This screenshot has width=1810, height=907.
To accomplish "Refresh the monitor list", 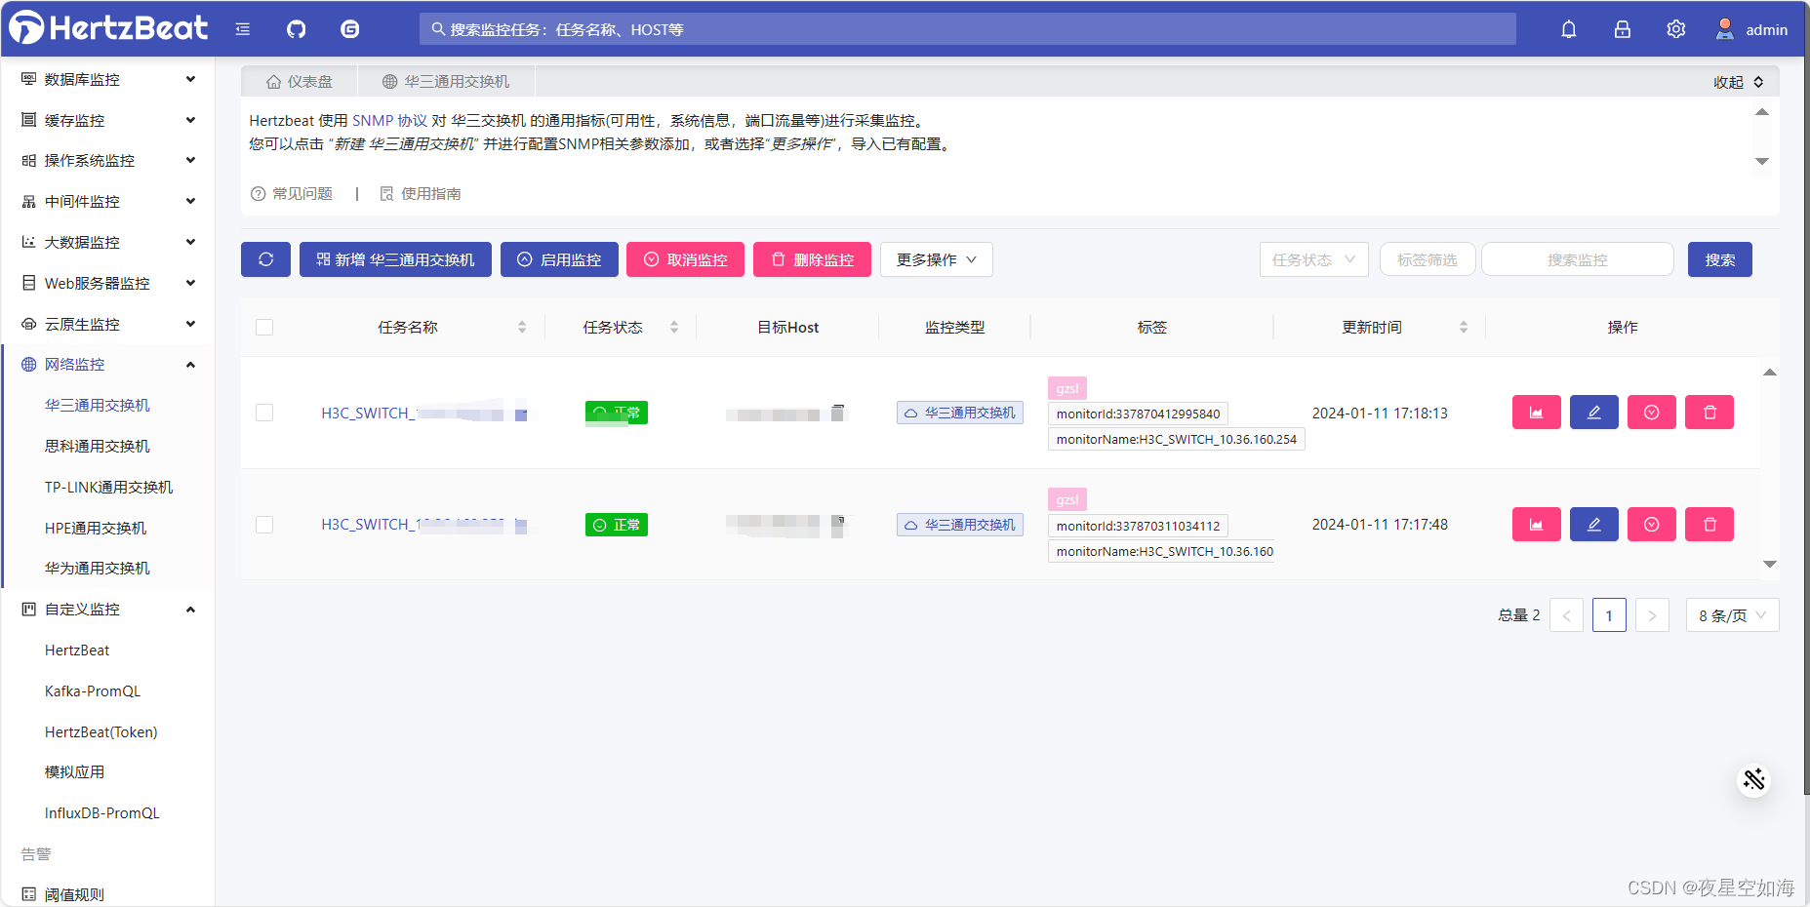I will (x=265, y=259).
